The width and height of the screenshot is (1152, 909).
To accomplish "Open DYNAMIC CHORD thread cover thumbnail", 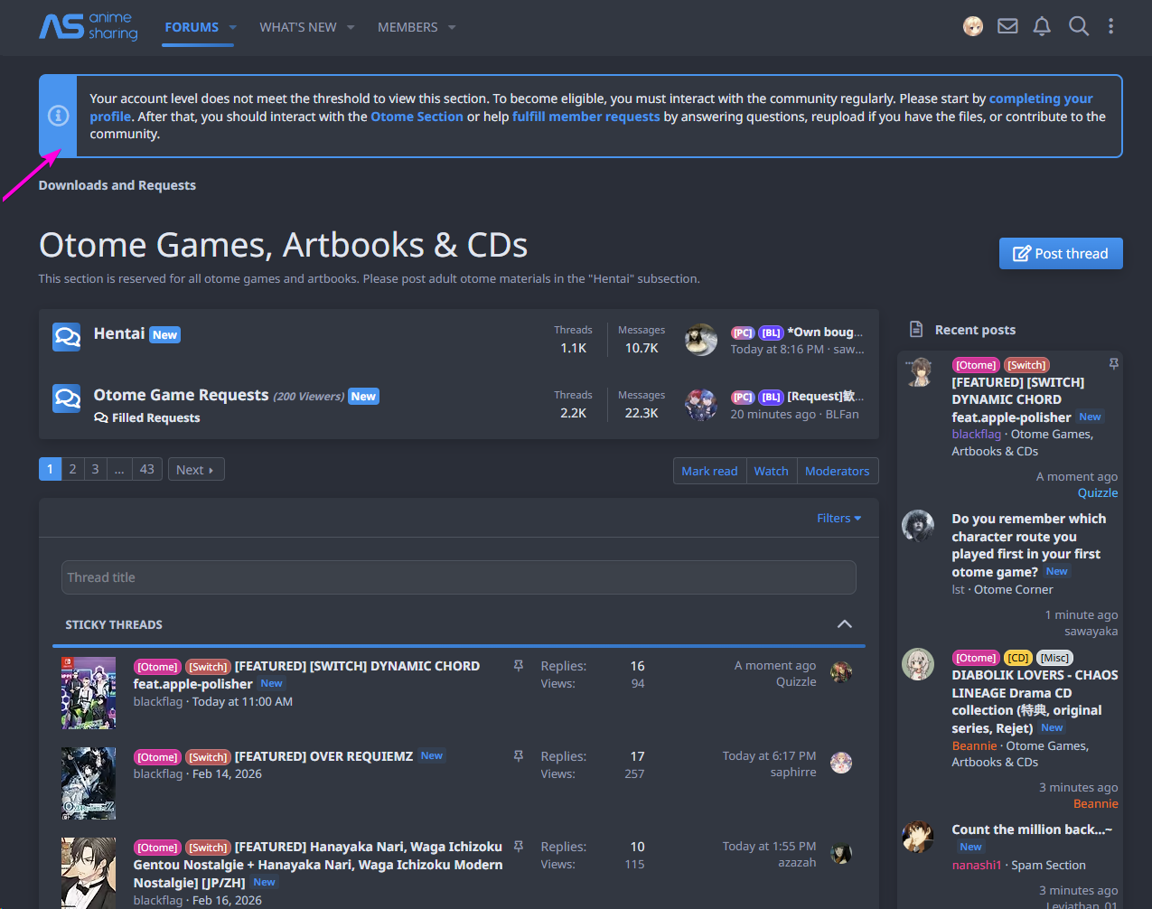I will pos(89,693).
